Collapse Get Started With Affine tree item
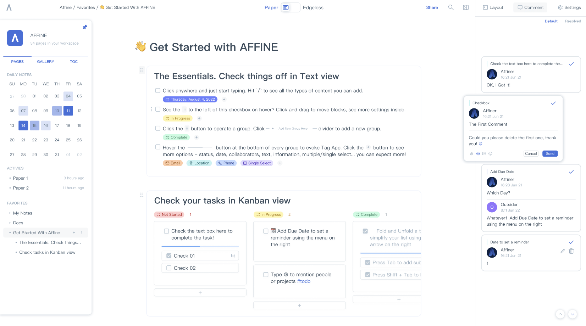The height and width of the screenshot is (326, 586). [10, 233]
